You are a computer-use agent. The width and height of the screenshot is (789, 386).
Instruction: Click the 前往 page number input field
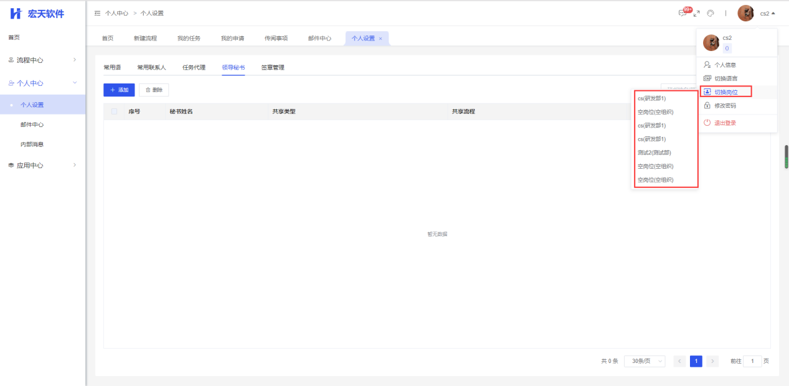pyautogui.click(x=752, y=361)
